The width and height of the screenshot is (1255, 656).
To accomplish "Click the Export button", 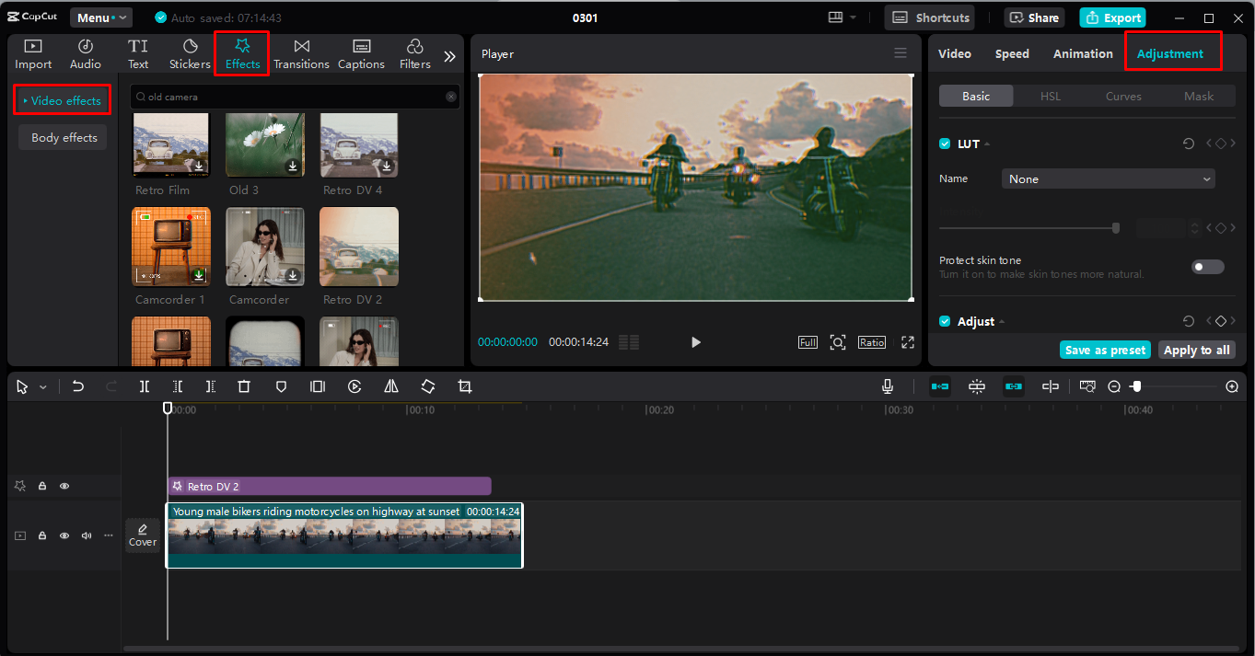I will click(1112, 17).
